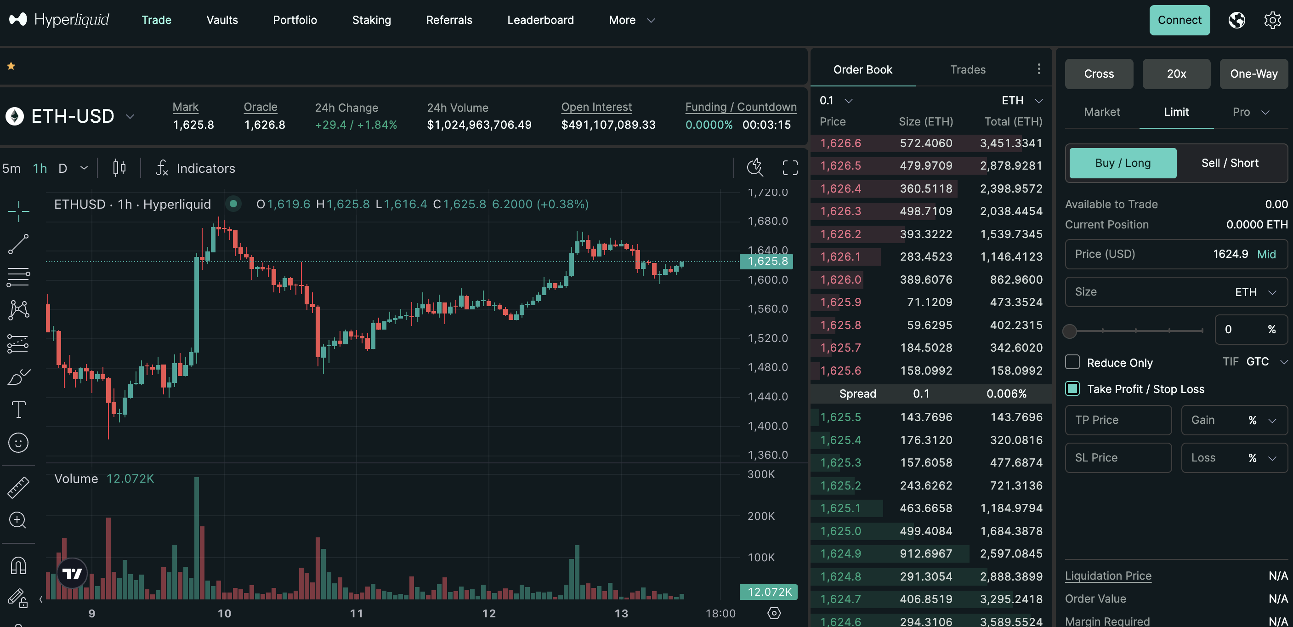This screenshot has width=1293, height=627.
Task: Select the trend line drawing tool
Action: pyautogui.click(x=18, y=244)
